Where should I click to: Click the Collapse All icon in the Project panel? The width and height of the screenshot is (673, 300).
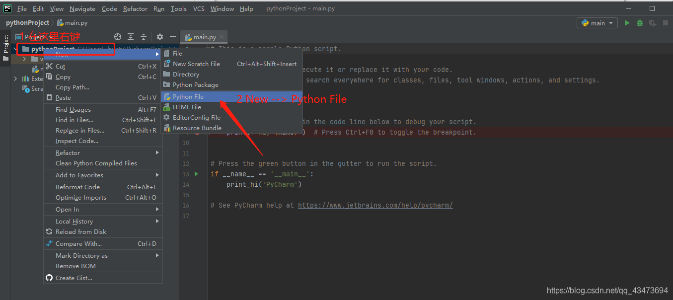tap(144, 37)
